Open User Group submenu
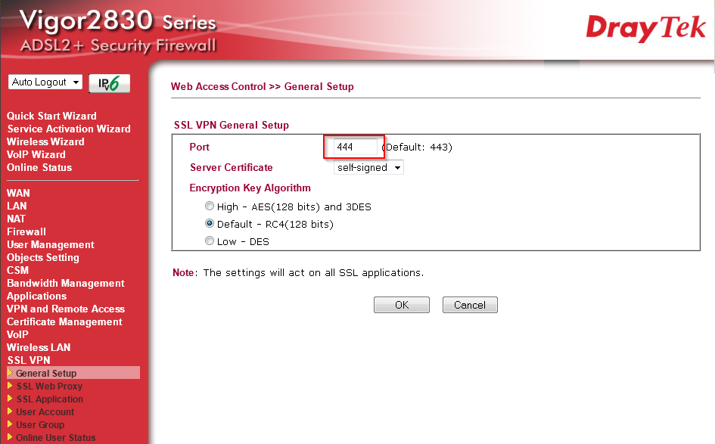The width and height of the screenshot is (715, 444). (40, 424)
